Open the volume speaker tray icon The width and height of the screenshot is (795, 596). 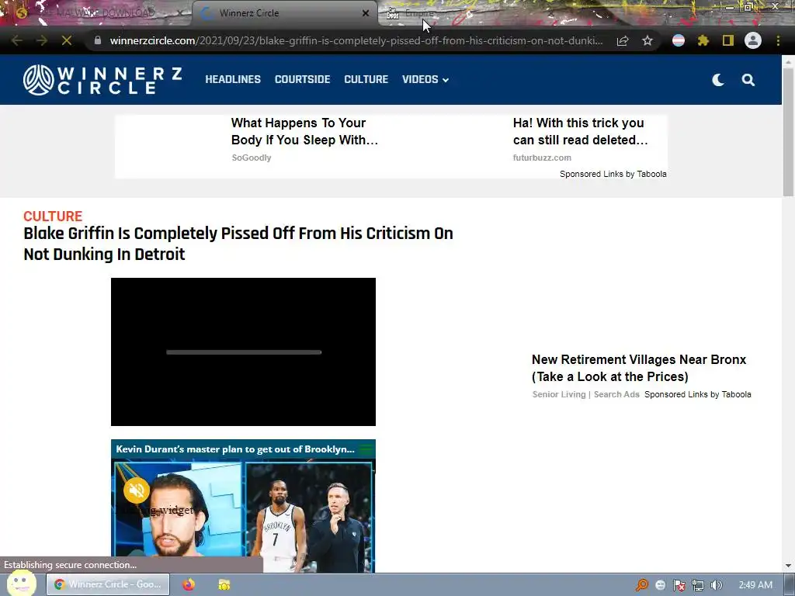[x=716, y=585]
